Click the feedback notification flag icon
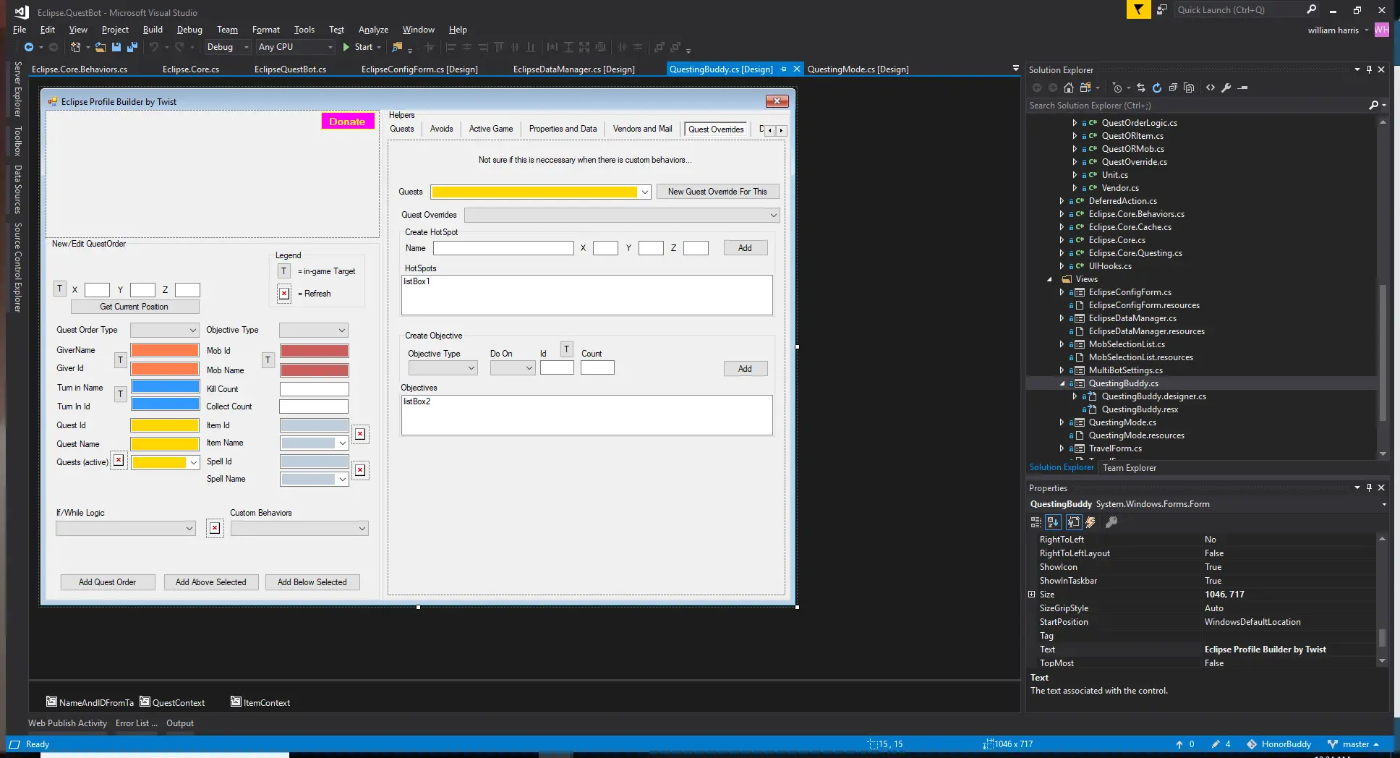 tap(1139, 9)
